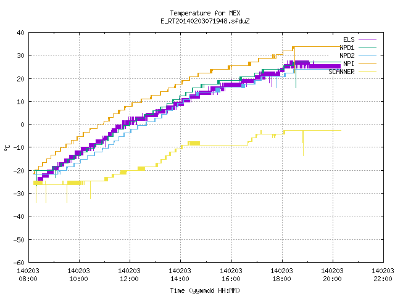Click the y-axis label -40
395x296 pixels.
[x=19, y=216]
